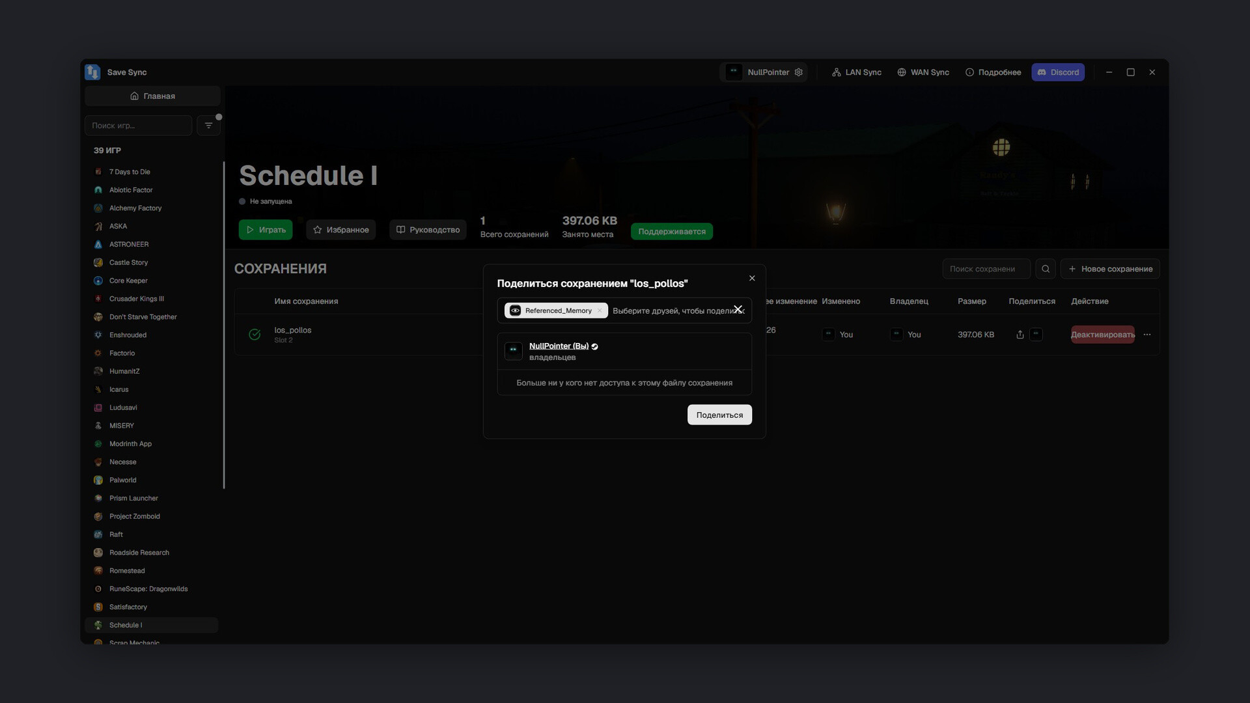Viewport: 1250px width, 703px height.
Task: Select Crusader Kings III game
Action: (x=151, y=299)
